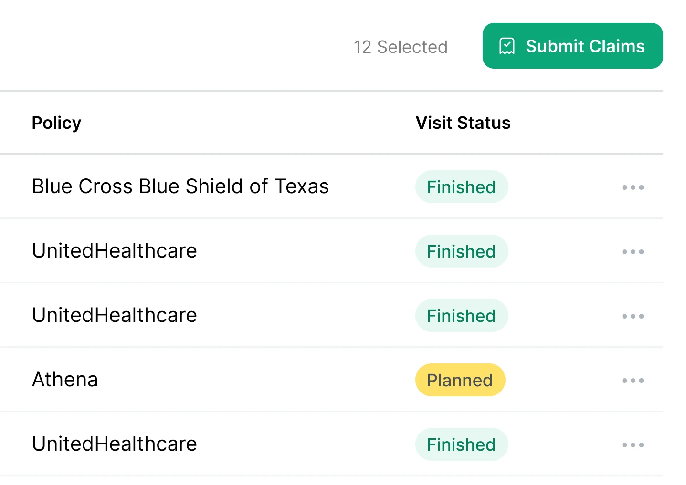This screenshot has height=485, width=686.
Task: Click the receipt icon in Submit Claims
Action: (x=507, y=46)
